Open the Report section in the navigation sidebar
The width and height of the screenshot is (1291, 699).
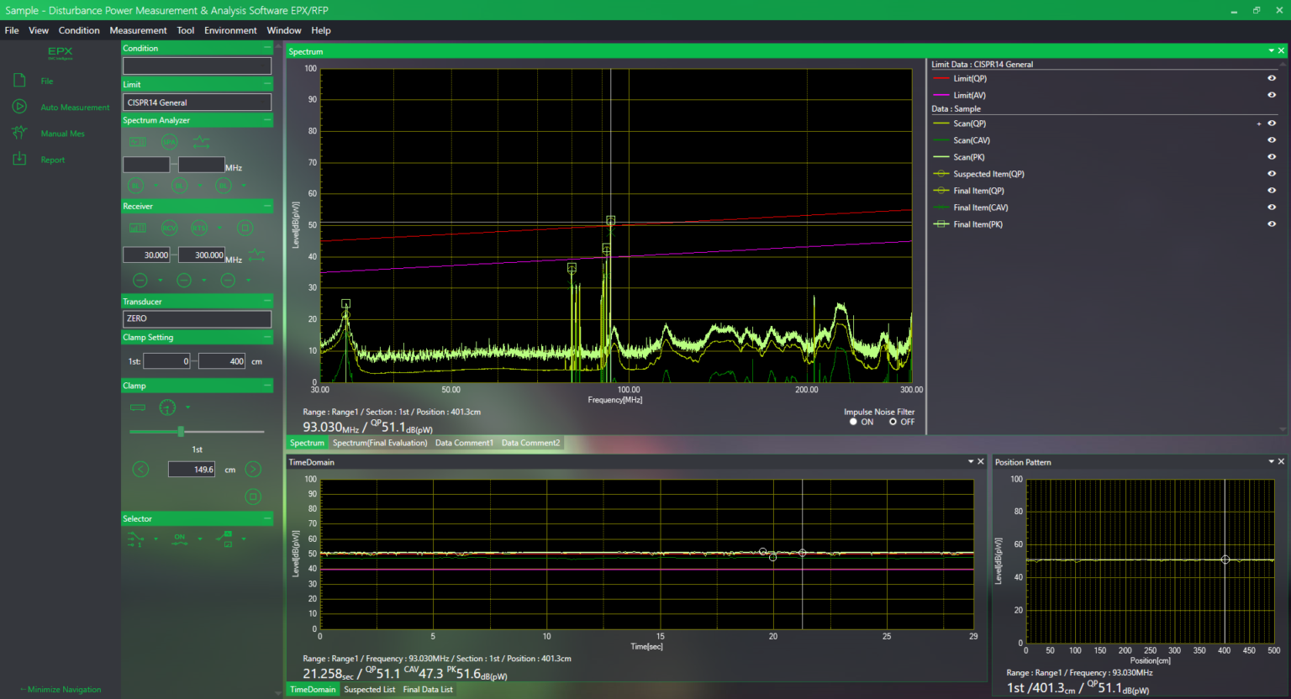click(18, 160)
